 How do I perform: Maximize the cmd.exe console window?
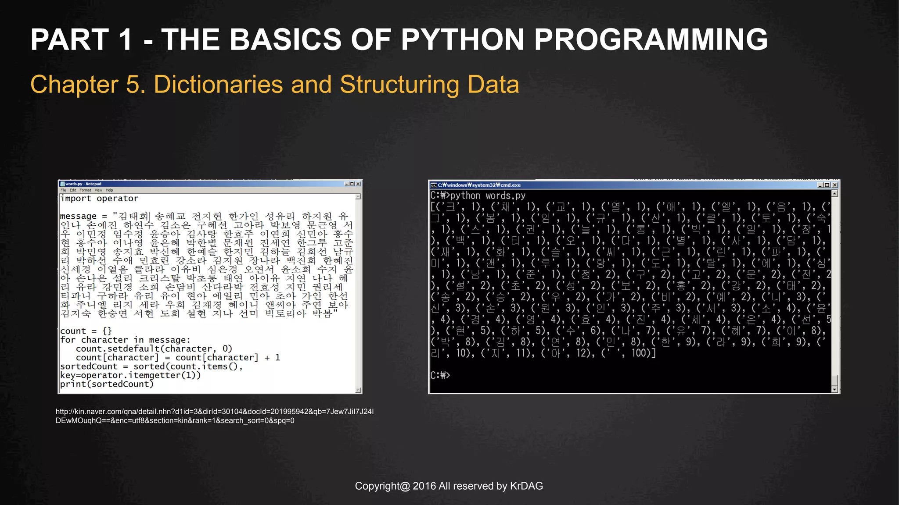827,185
